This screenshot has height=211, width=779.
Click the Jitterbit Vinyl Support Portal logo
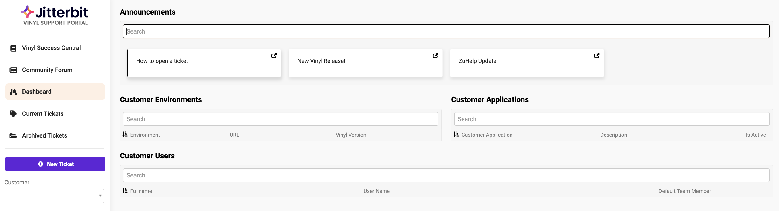tap(55, 16)
